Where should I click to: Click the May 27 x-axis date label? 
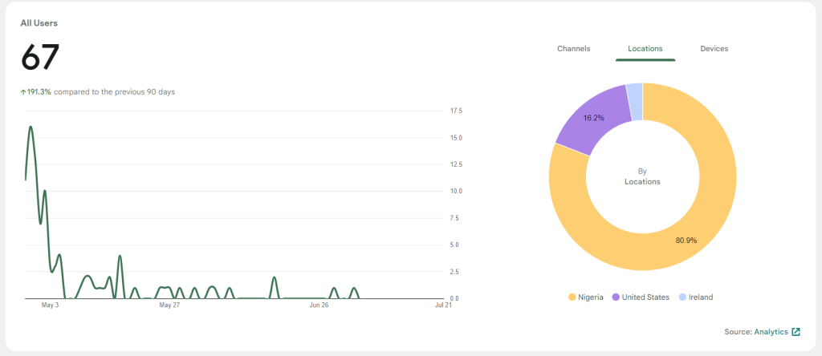pyautogui.click(x=169, y=305)
